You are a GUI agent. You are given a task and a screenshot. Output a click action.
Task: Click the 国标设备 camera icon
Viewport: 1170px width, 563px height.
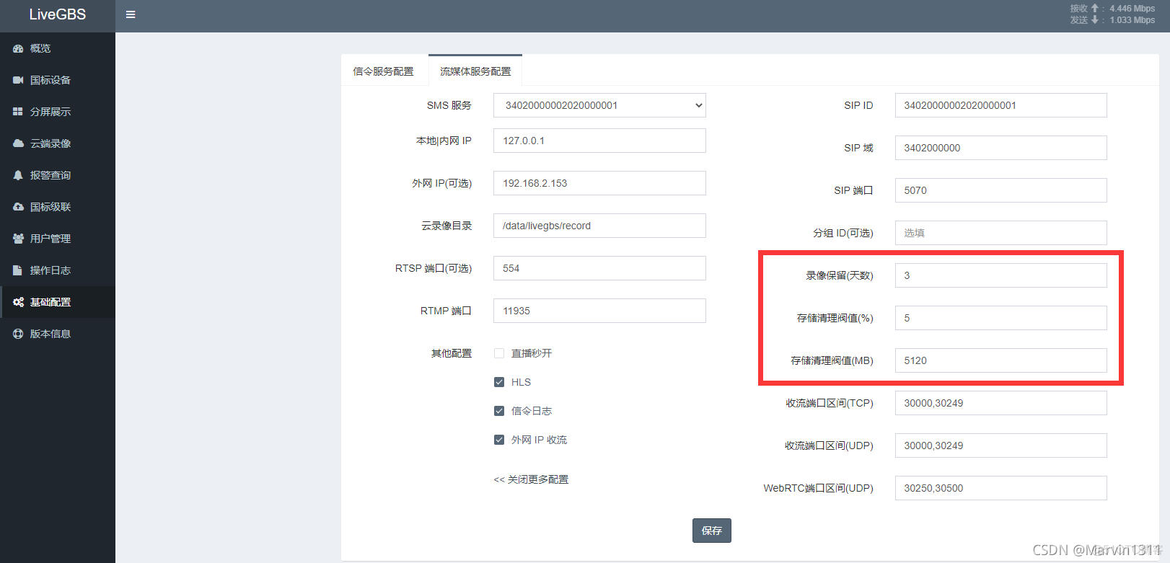[x=18, y=80]
